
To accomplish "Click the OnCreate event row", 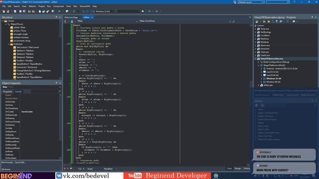I will (31, 111).
